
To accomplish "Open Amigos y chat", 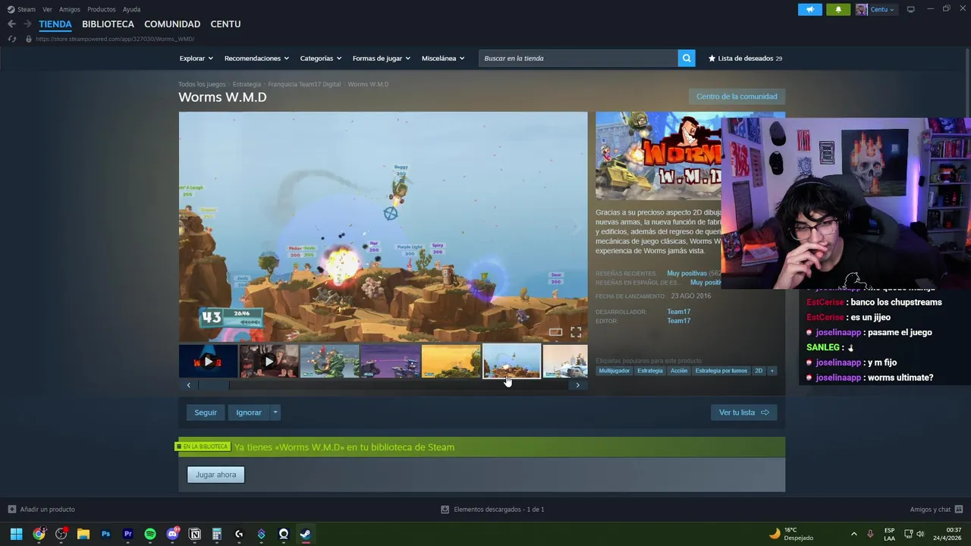I will pos(936,510).
